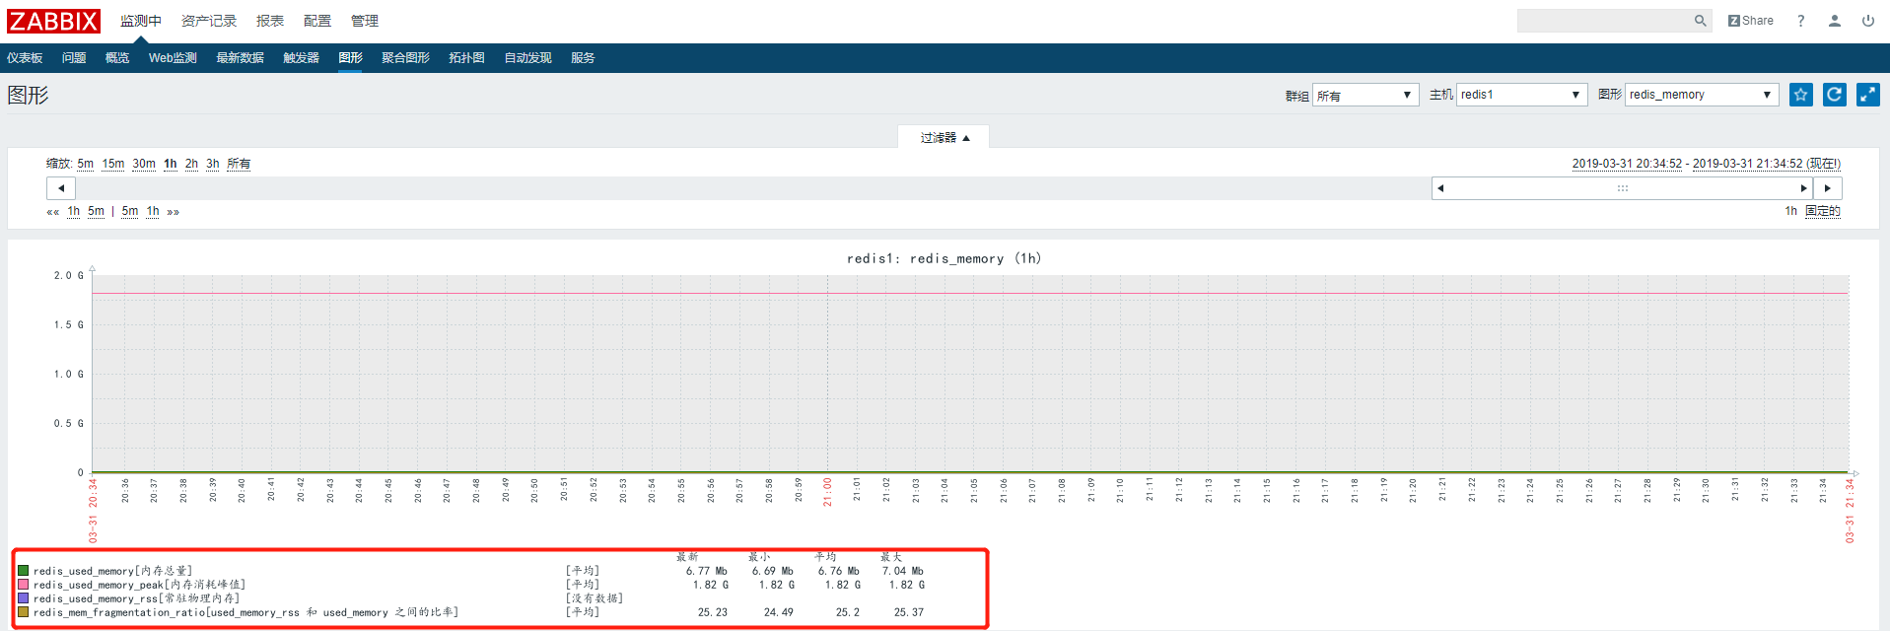The image size is (1890, 631).
Task: Set zoom to 5m
Action: [x=86, y=164]
